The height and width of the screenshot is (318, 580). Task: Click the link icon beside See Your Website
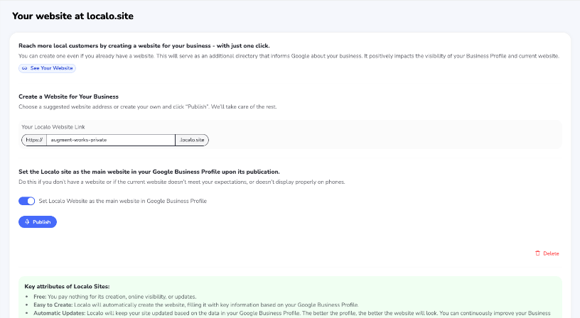pos(25,68)
